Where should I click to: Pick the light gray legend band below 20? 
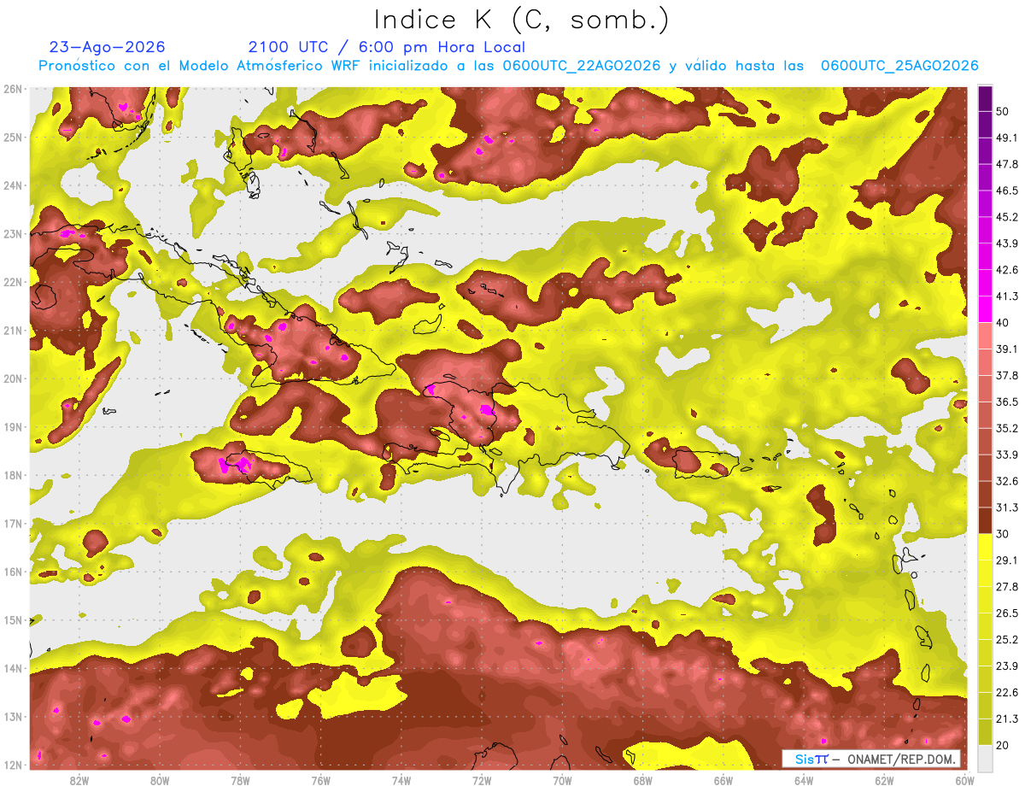(985, 758)
